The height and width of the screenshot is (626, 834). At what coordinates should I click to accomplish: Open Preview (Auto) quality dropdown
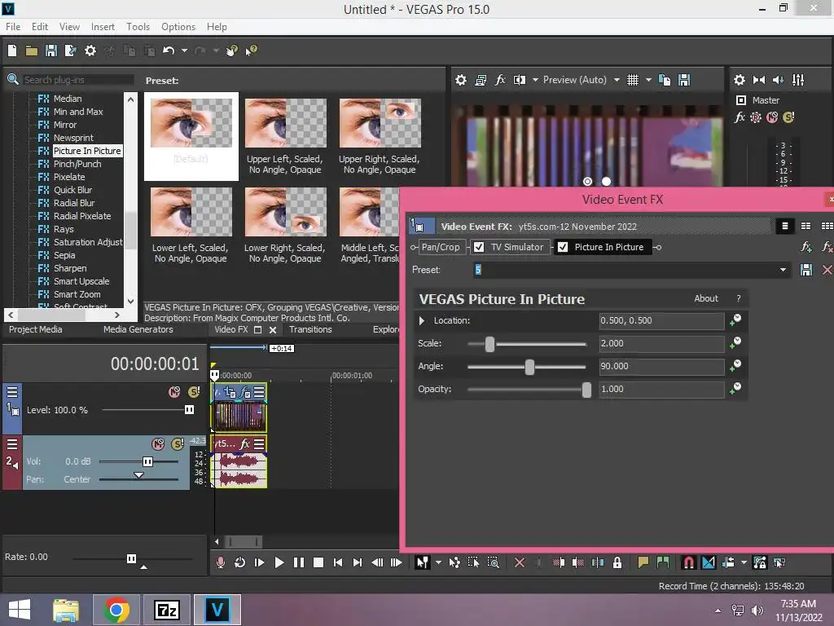pos(617,80)
